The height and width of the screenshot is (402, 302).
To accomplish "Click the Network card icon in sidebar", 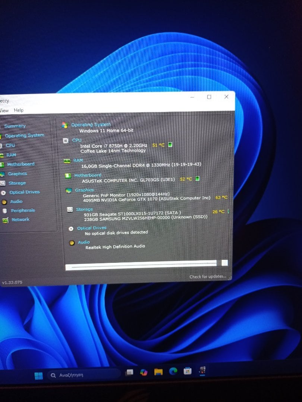I will tap(5, 220).
